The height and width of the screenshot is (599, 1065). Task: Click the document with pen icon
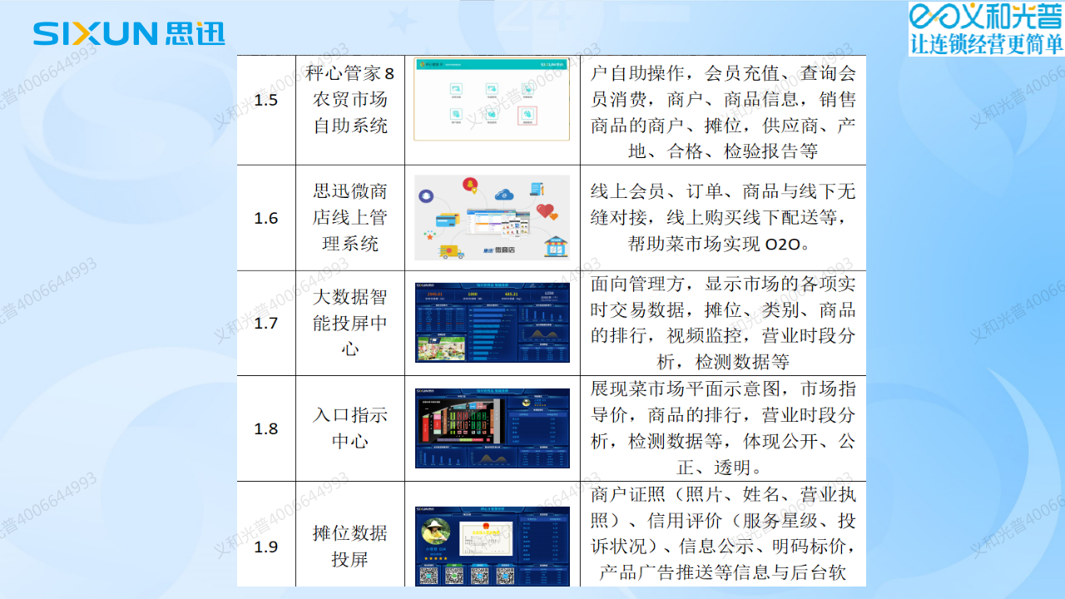coord(537,189)
